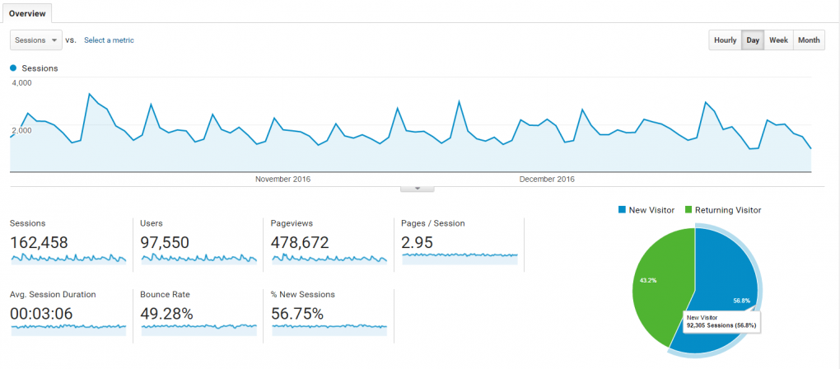
Task: Click the Pageviews sparkline under 478,672
Action: [x=329, y=259]
